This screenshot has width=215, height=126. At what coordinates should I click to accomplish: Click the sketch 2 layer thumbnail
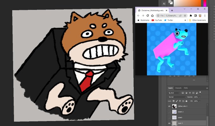click(174, 112)
